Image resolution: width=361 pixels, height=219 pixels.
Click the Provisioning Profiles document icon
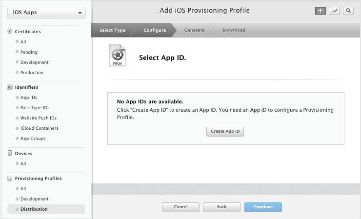click(x=10, y=178)
